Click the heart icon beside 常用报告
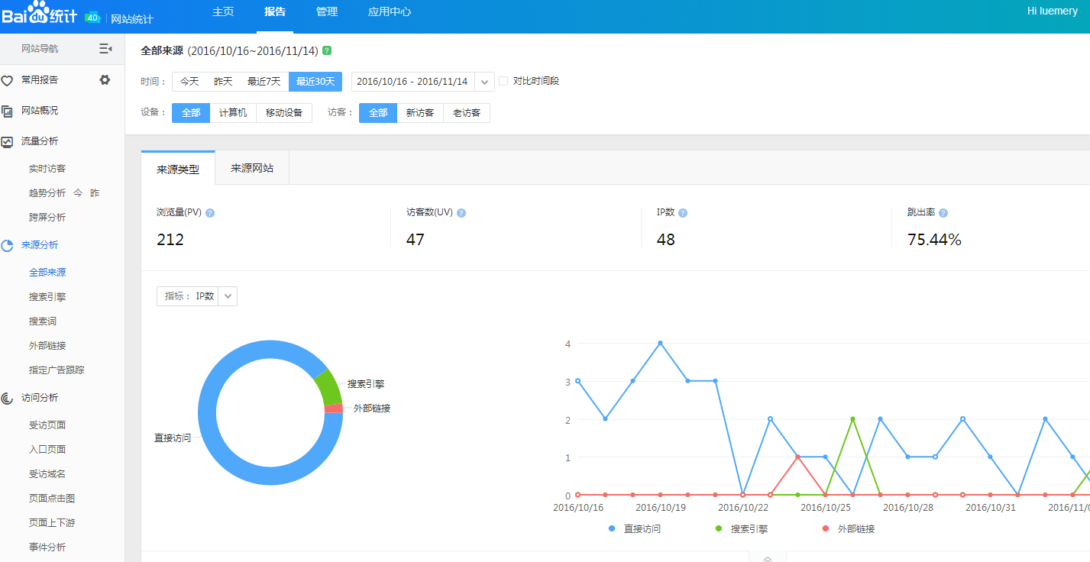Viewport: 1090px width, 562px height. tap(8, 79)
